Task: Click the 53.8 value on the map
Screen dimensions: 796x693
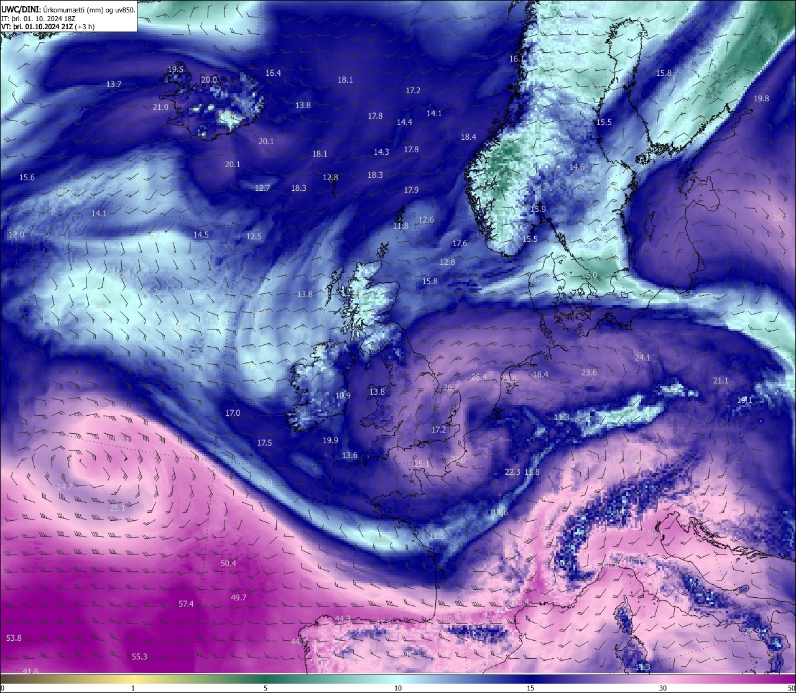Action: [14, 638]
